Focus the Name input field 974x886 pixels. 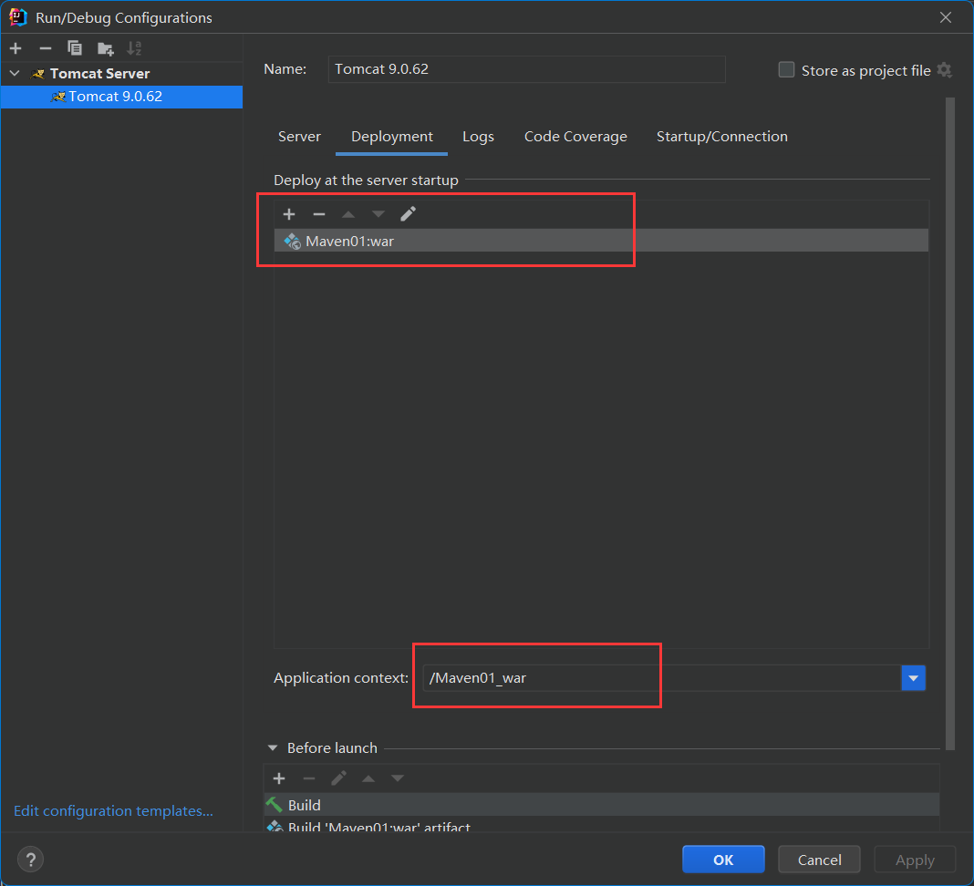[526, 69]
